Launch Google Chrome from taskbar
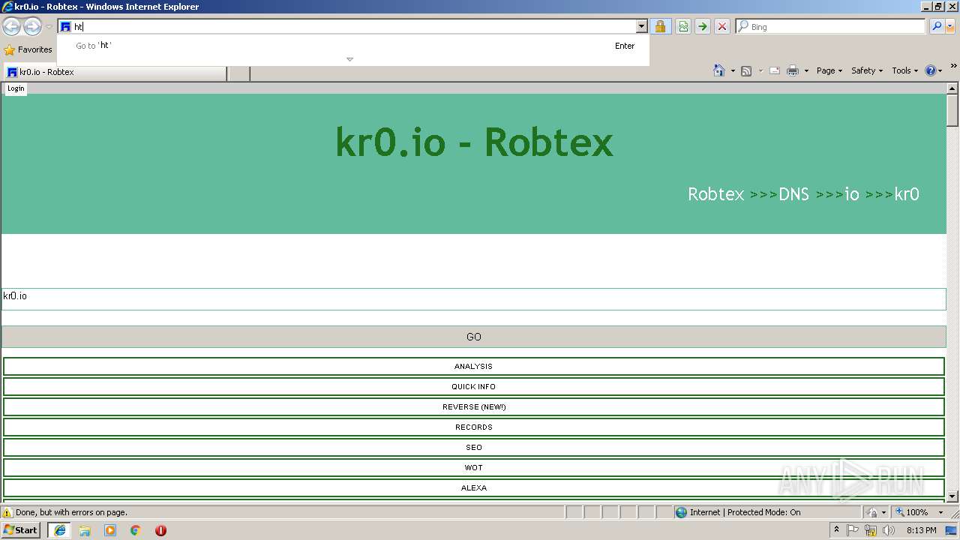Image resolution: width=960 pixels, height=540 pixels. (x=136, y=530)
